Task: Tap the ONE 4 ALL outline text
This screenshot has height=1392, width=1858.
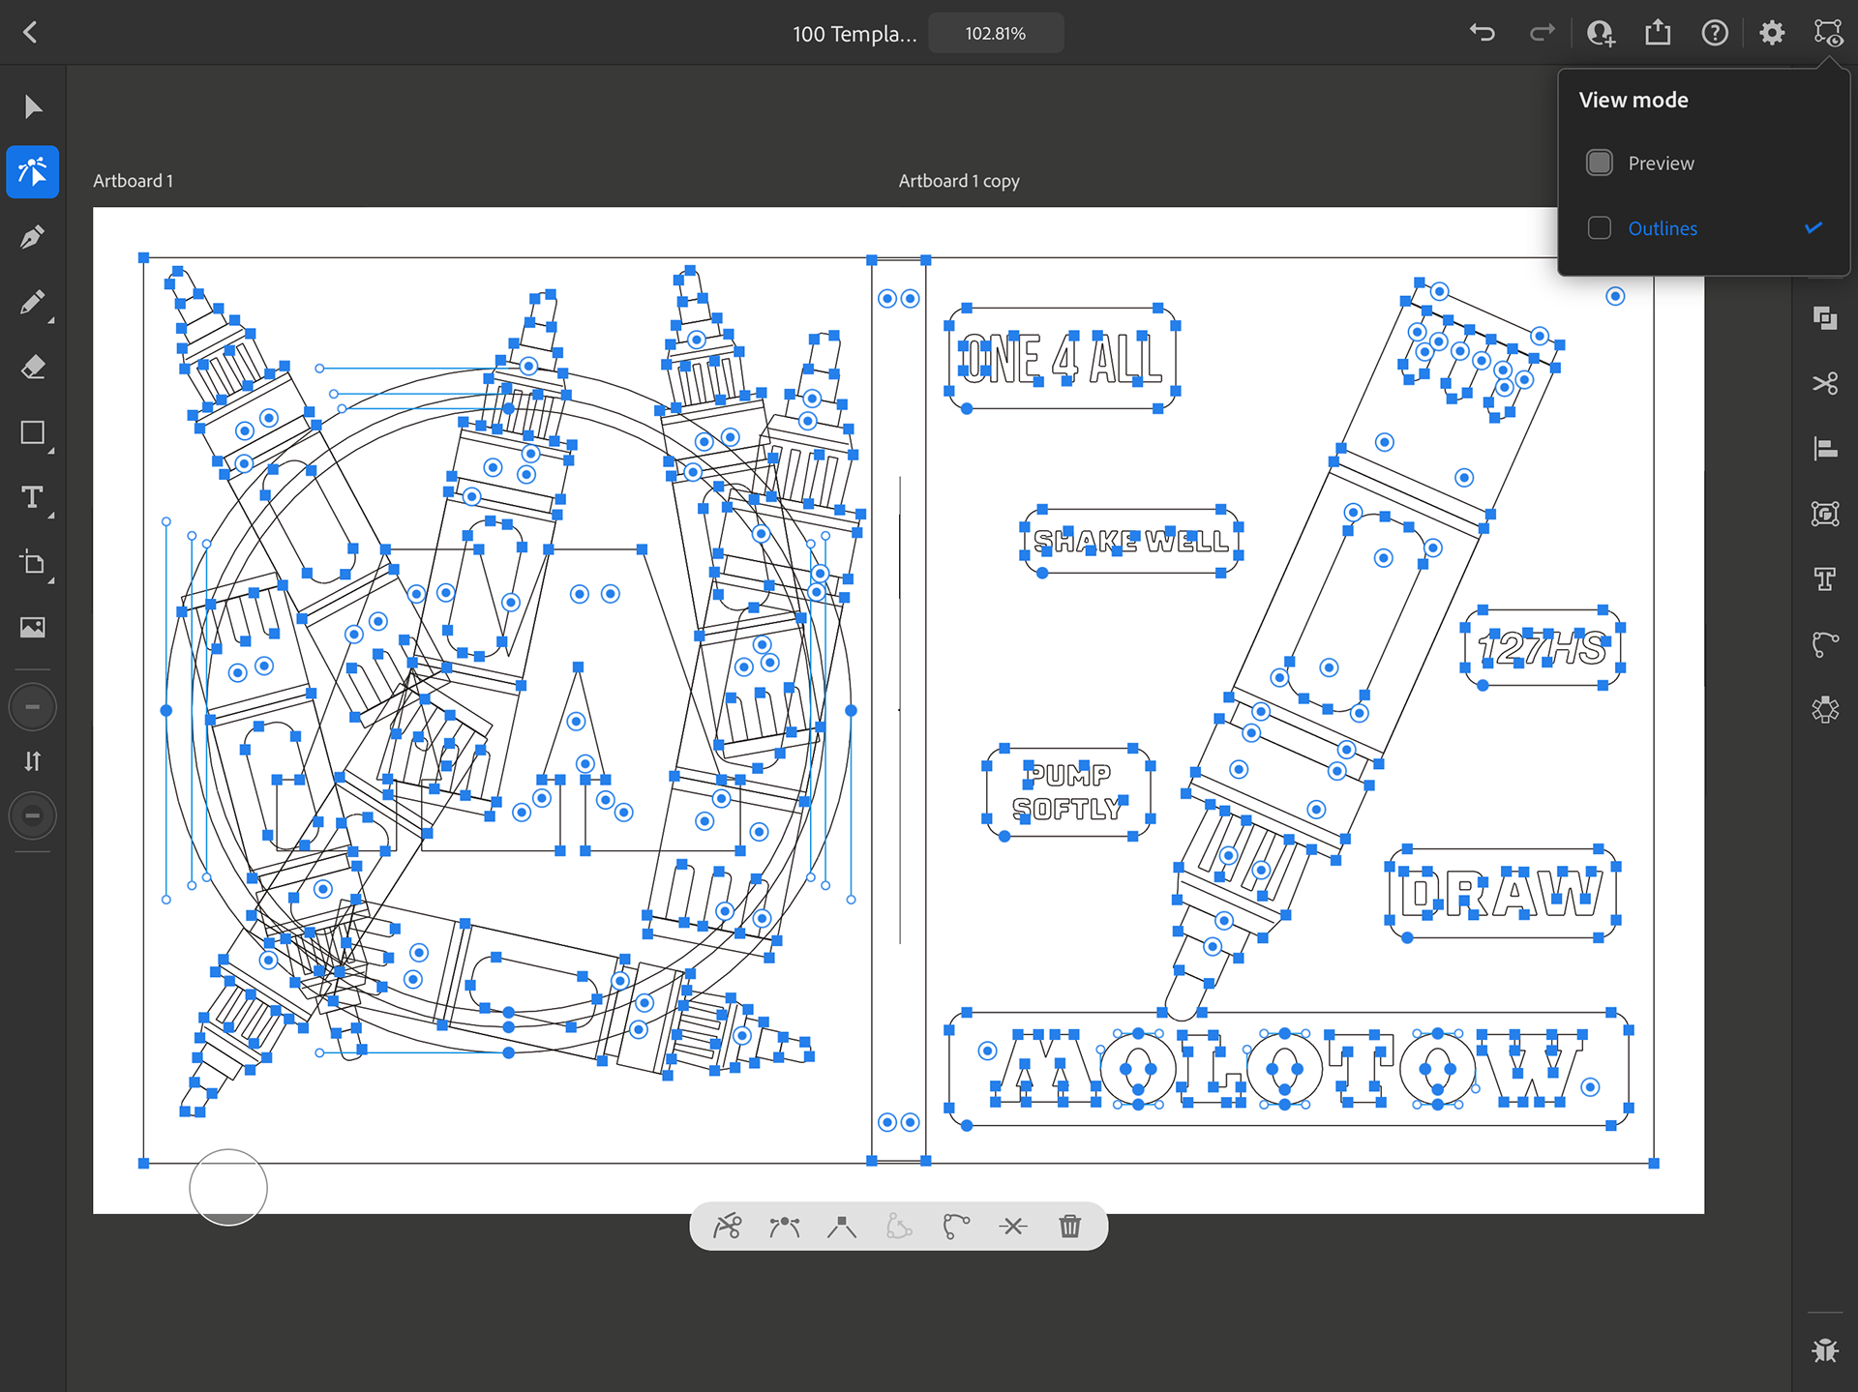Action: pos(1062,359)
